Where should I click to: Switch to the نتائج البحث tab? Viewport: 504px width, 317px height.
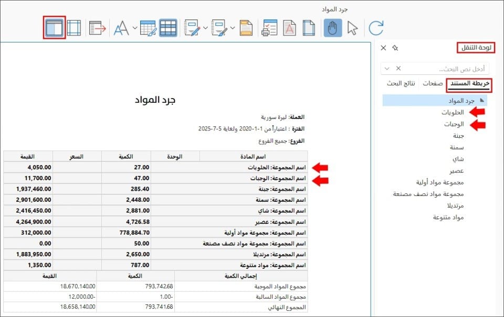click(401, 83)
